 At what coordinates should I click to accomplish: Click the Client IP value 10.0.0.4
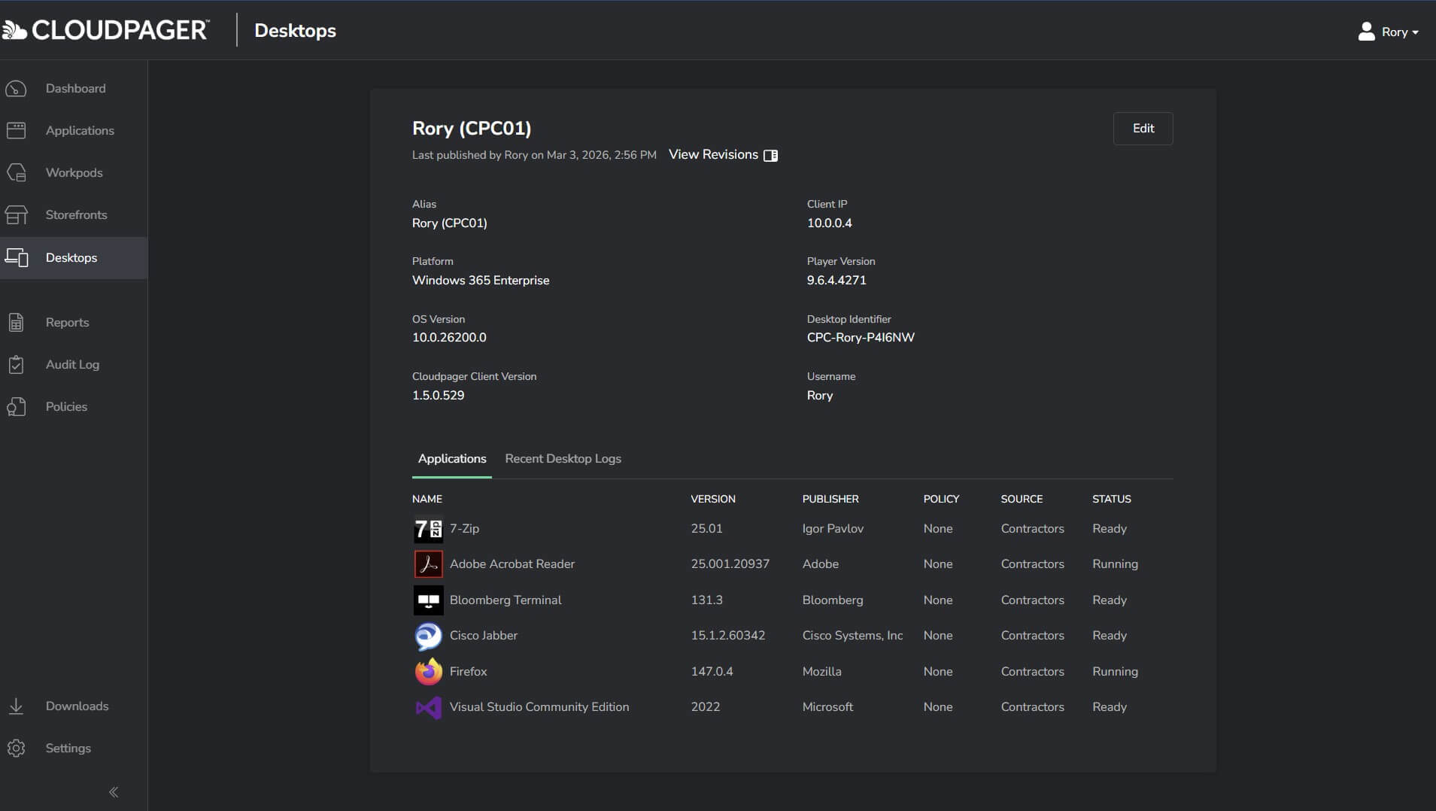click(829, 223)
